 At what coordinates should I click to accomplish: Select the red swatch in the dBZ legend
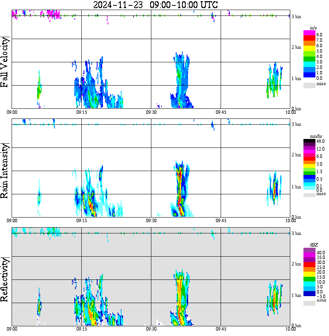coord(309,265)
